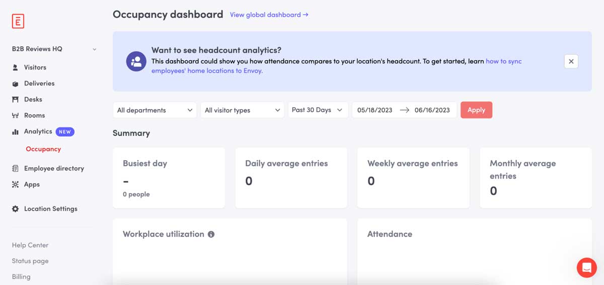This screenshot has height=285, width=604.
Task: Click the Workplace utilization info icon
Action: (x=211, y=234)
